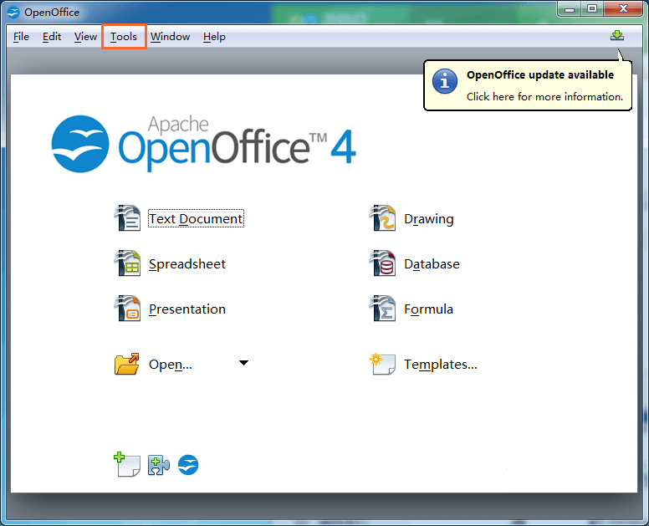Screen dimensions: 649x526
Task: Click the round OpenOffice info icon at bottom
Action: (188, 465)
